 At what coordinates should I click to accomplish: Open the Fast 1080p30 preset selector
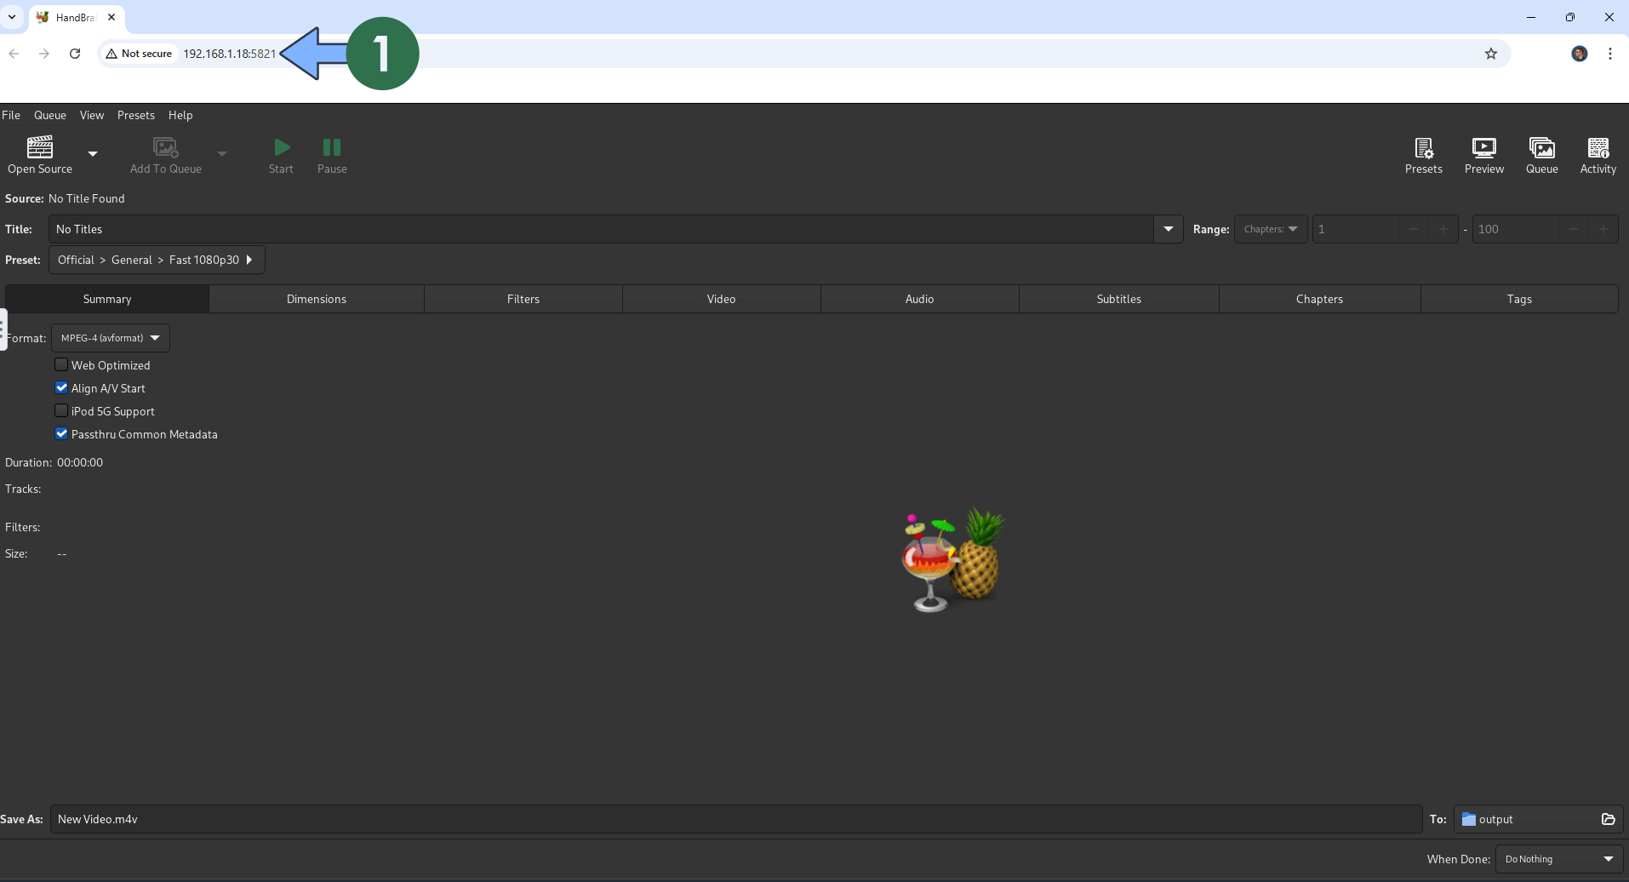point(157,260)
